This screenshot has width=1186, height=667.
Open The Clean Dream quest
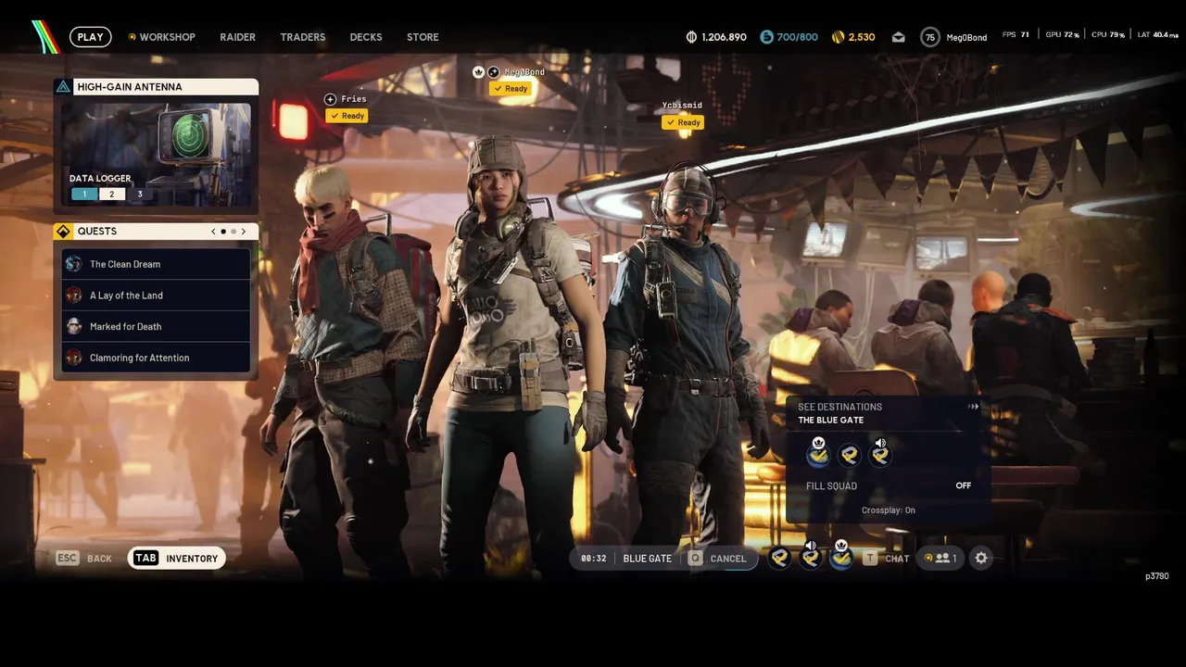(x=156, y=264)
